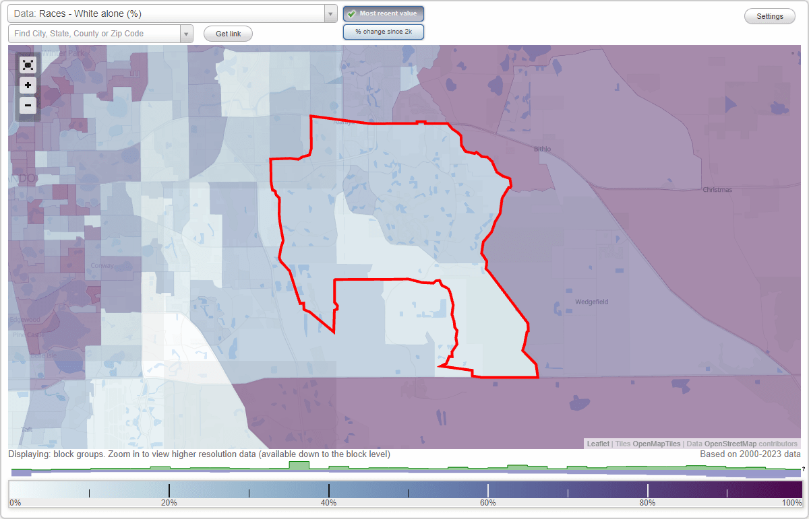Click the 'Find City, State, County' input field
The height and width of the screenshot is (519, 809).
coord(94,33)
